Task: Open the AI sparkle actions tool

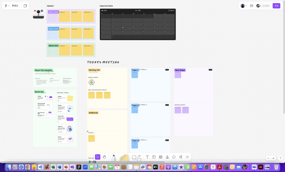Action: click(180, 157)
